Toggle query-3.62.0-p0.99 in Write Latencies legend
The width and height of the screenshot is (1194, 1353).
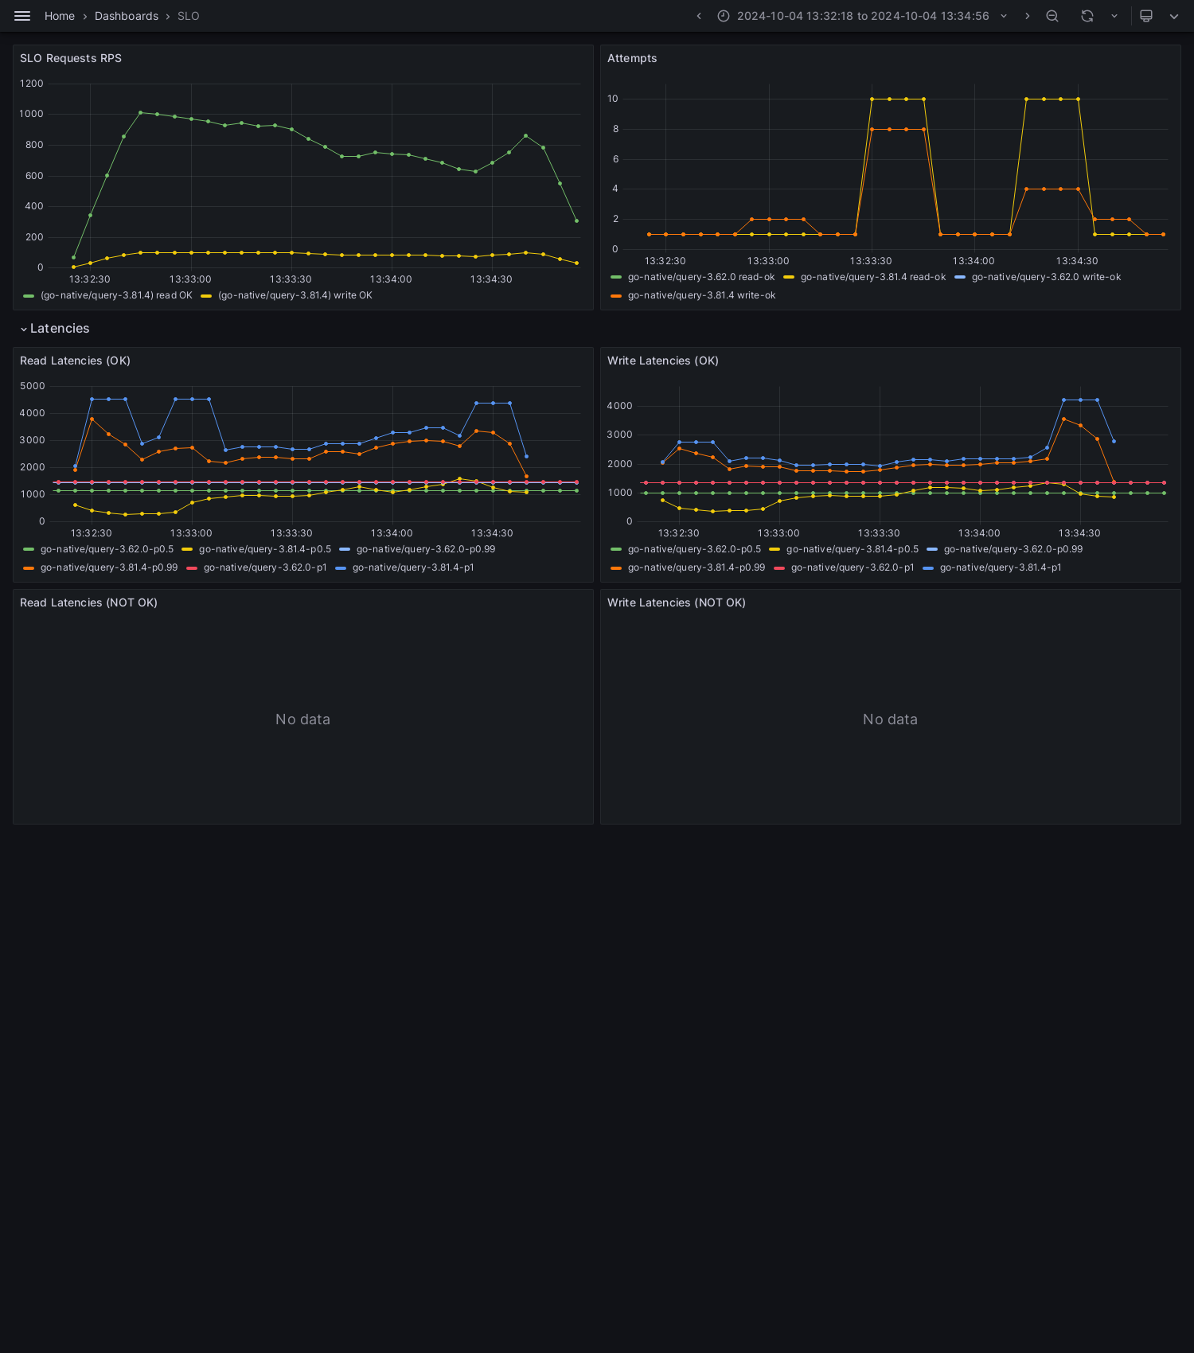click(1013, 549)
